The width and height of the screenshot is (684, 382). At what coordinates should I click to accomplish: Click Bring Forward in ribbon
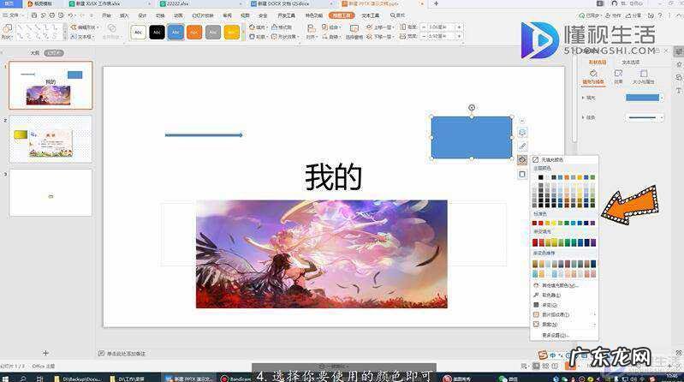[380, 27]
